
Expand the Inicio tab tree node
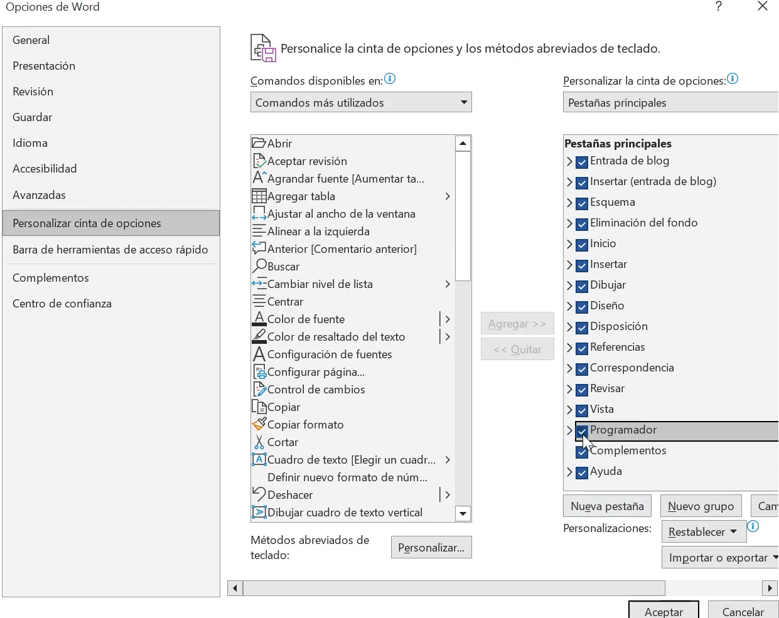pyautogui.click(x=569, y=244)
